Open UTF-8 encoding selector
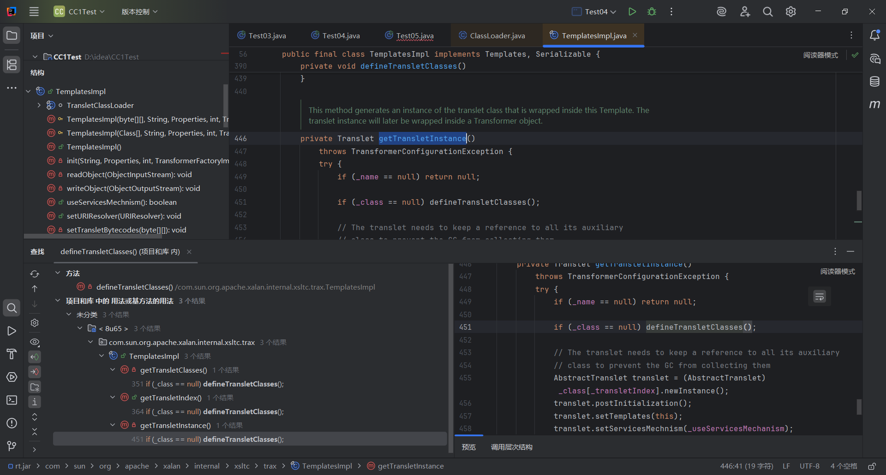Viewport: 886px width, 475px height. tap(810, 466)
